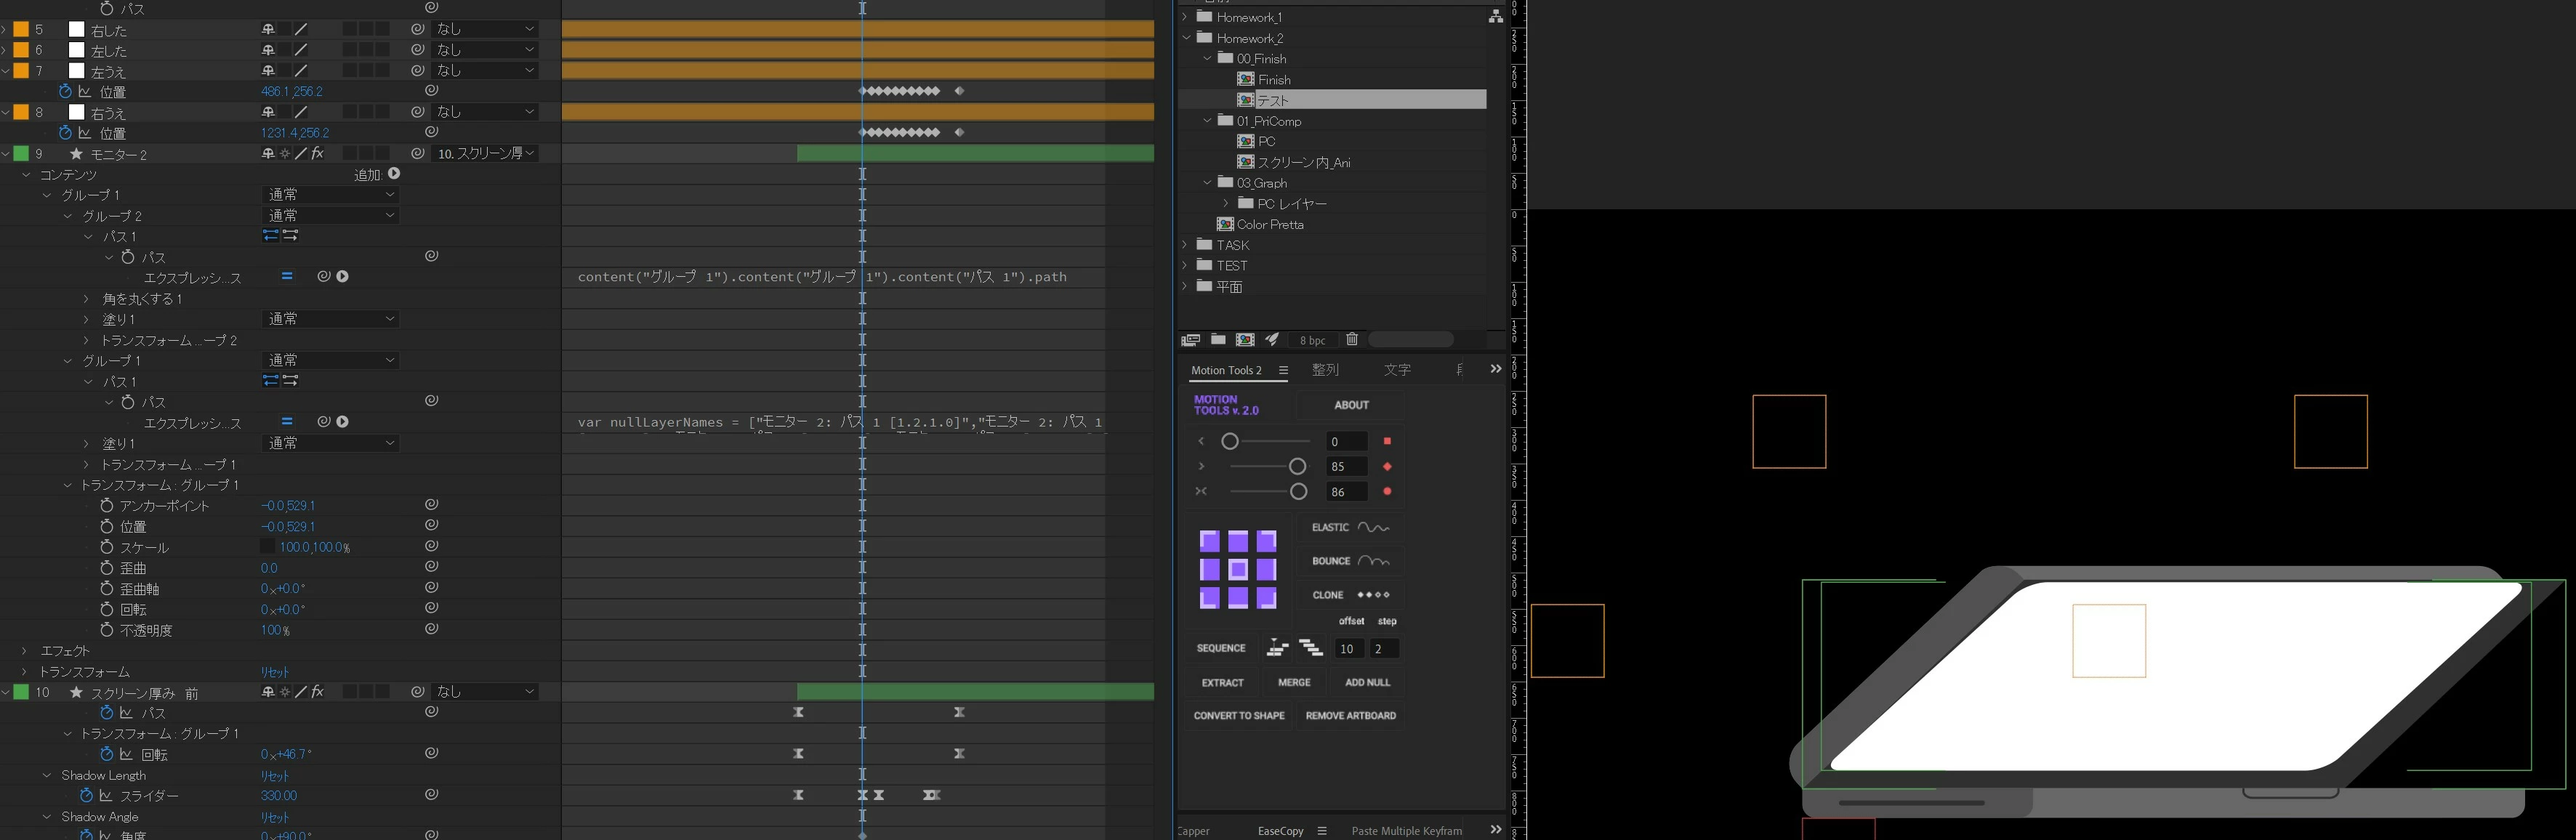Set anchor point to top-left grid square

pyautogui.click(x=1210, y=542)
